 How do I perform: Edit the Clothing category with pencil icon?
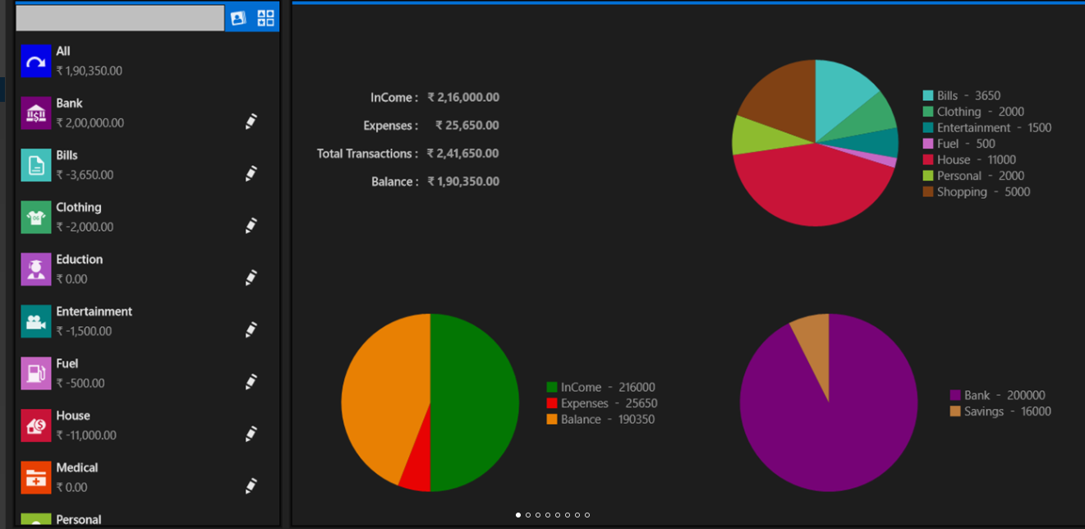(x=251, y=226)
